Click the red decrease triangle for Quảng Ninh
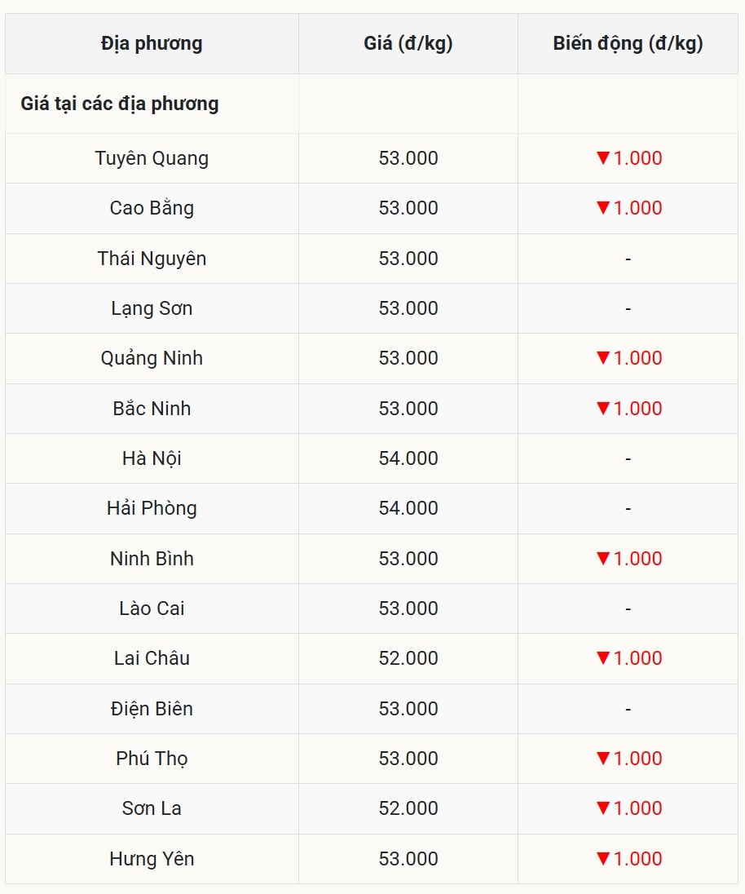 (603, 358)
